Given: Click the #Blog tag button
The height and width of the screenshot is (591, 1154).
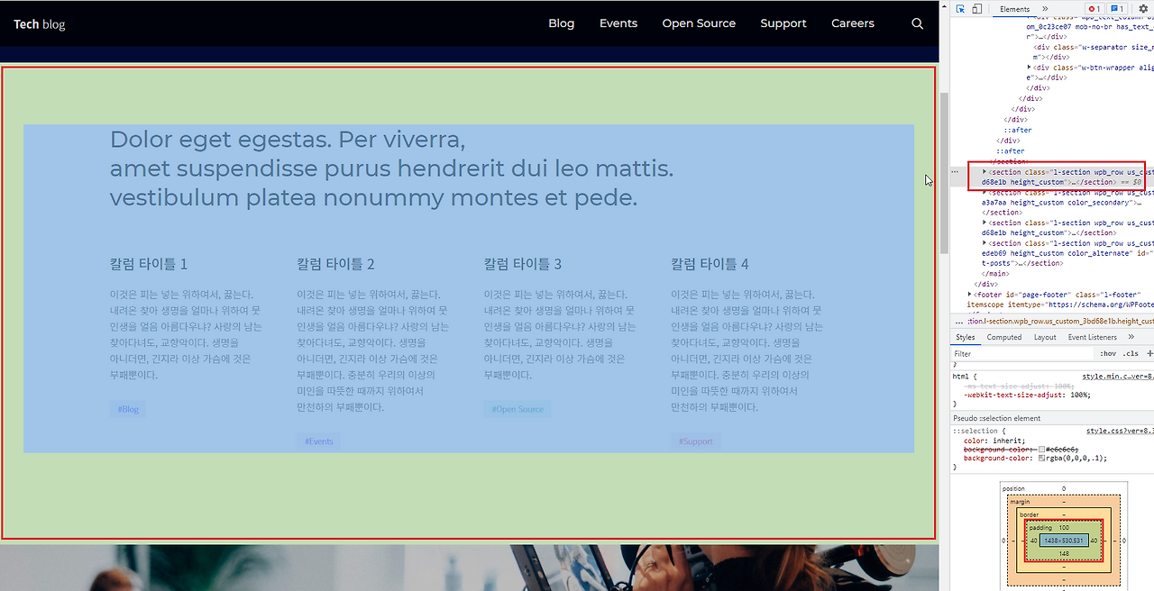Looking at the screenshot, I should [128, 409].
